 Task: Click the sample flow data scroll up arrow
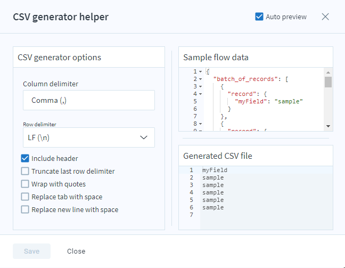(328, 72)
